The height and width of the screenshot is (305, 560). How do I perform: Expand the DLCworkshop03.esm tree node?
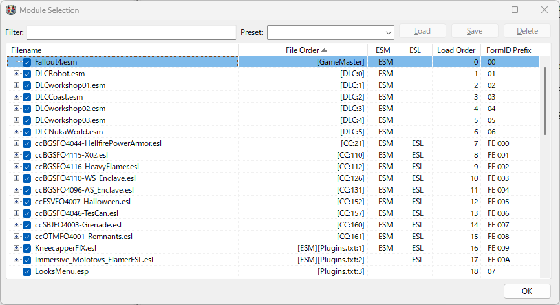[16, 120]
